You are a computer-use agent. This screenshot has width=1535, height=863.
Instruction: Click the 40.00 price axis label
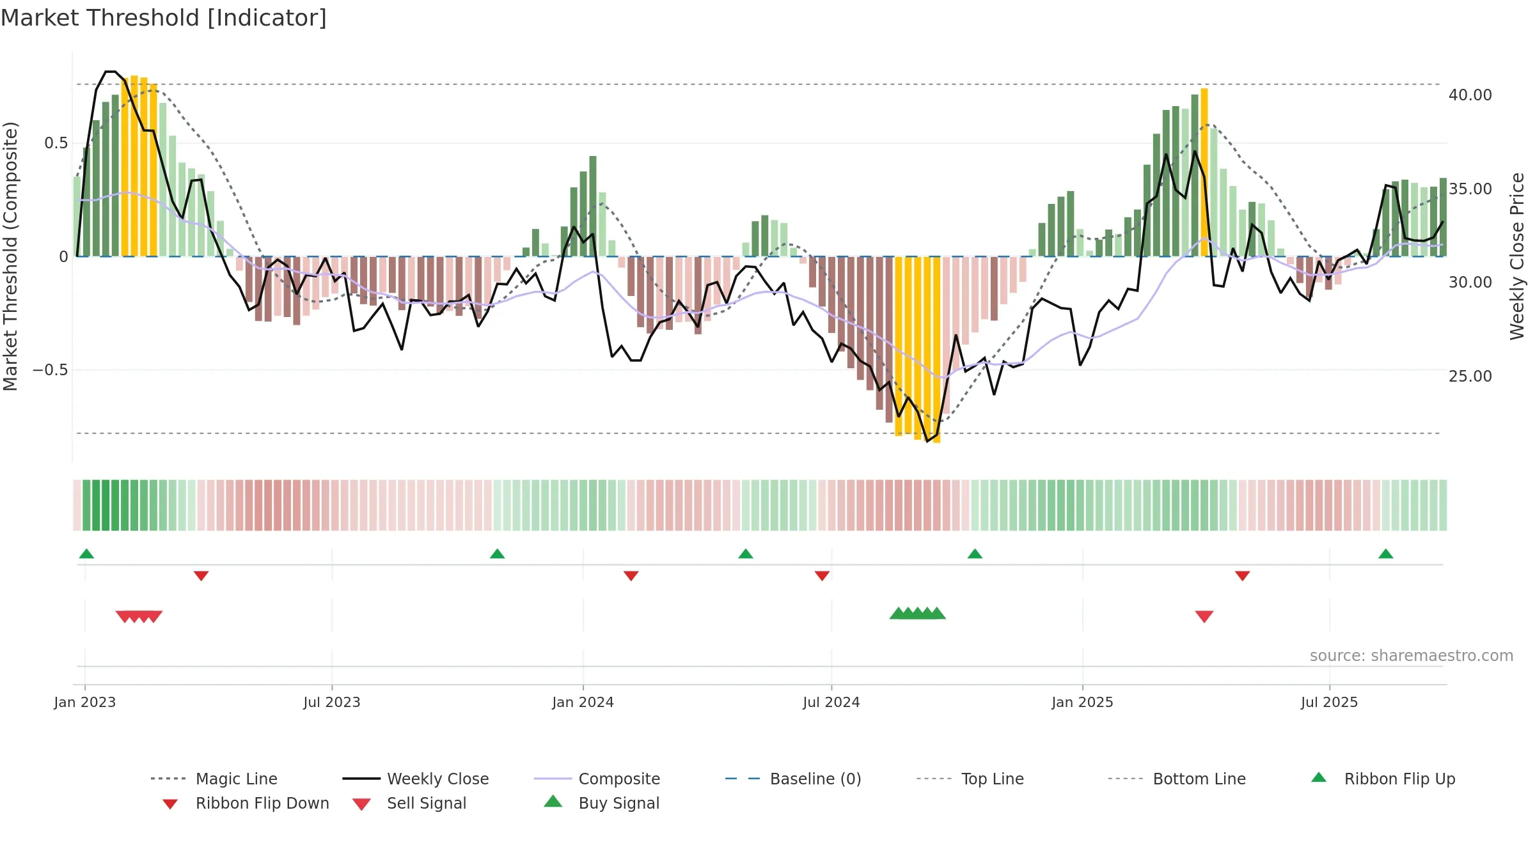[1470, 95]
